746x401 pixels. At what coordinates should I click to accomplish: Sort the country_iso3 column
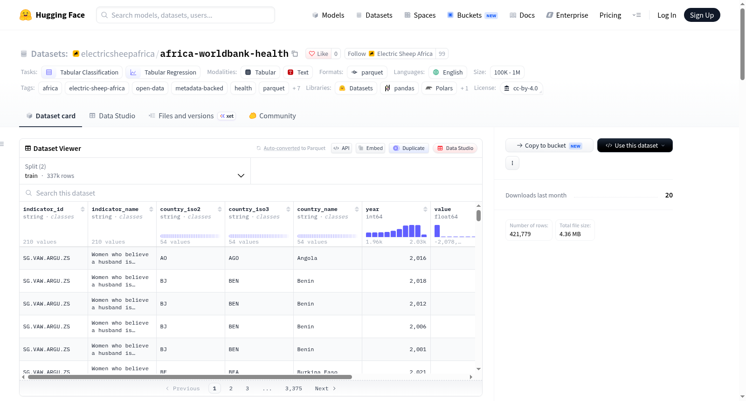click(288, 209)
